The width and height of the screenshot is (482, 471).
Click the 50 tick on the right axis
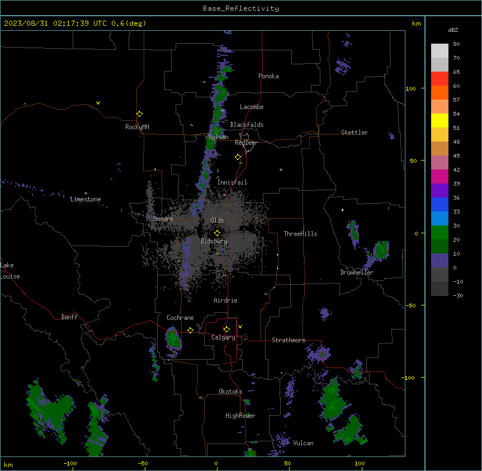tap(413, 161)
